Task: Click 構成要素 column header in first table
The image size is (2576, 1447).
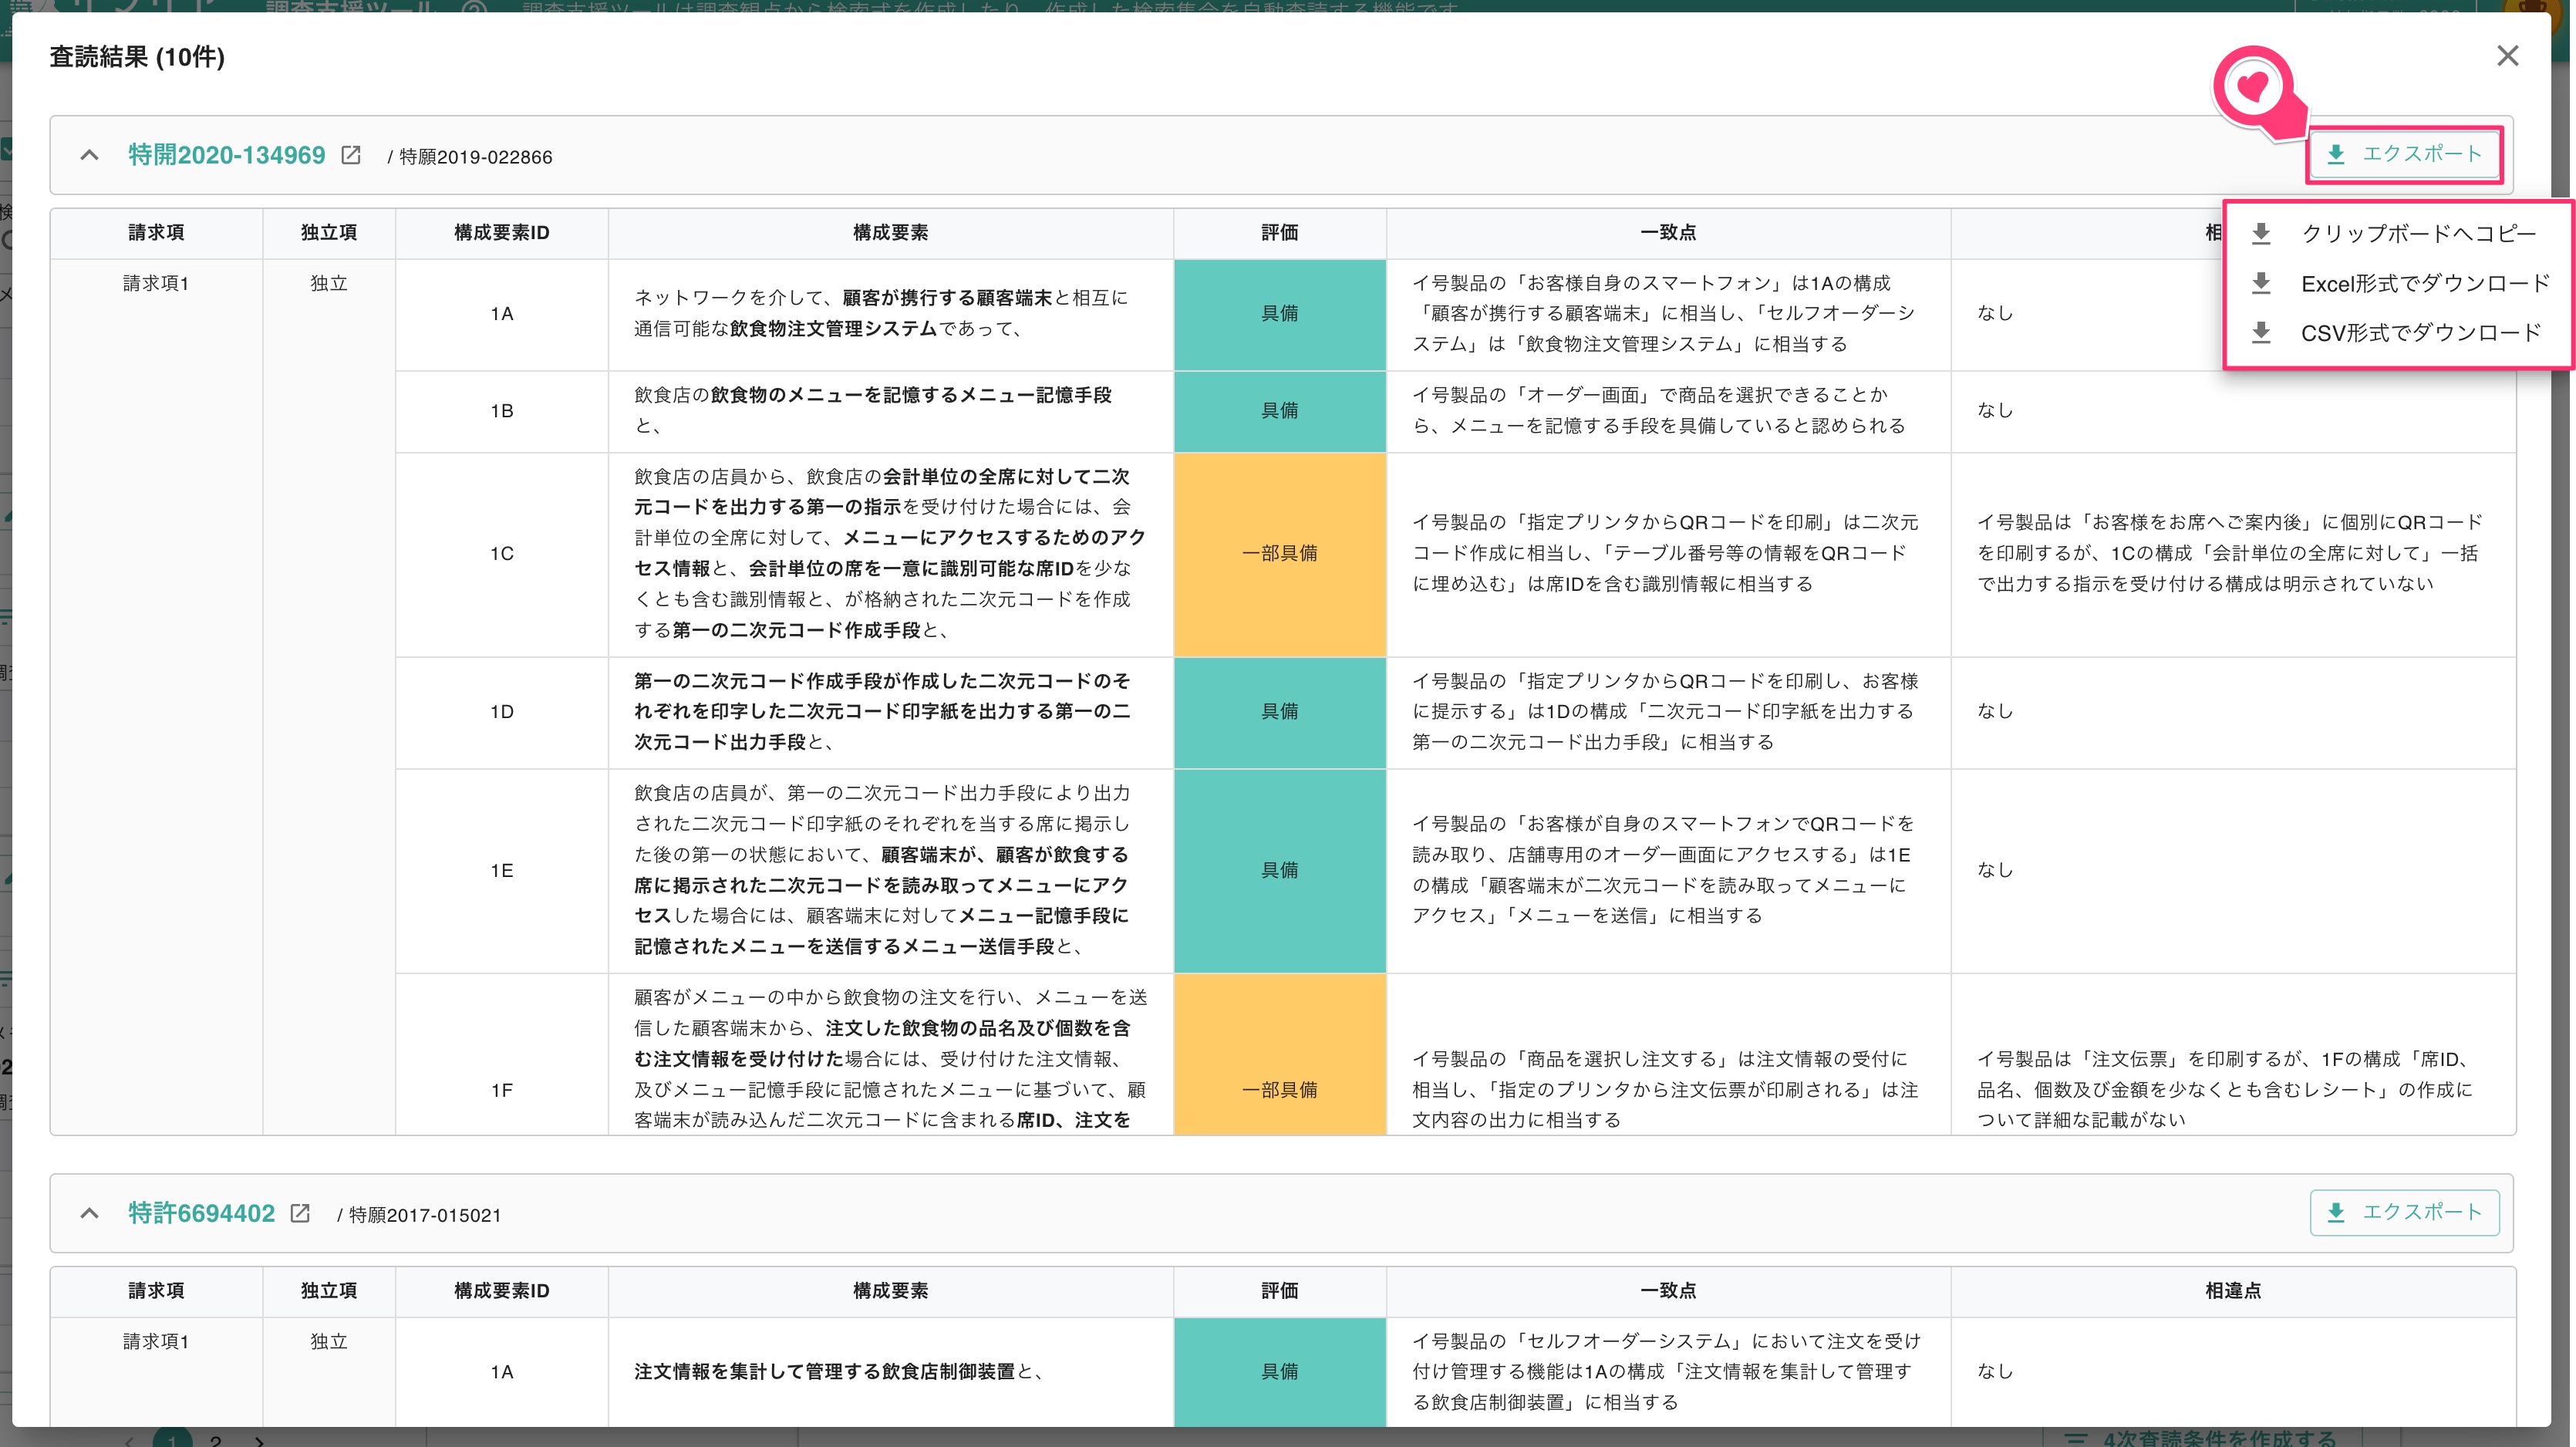Action: (890, 233)
